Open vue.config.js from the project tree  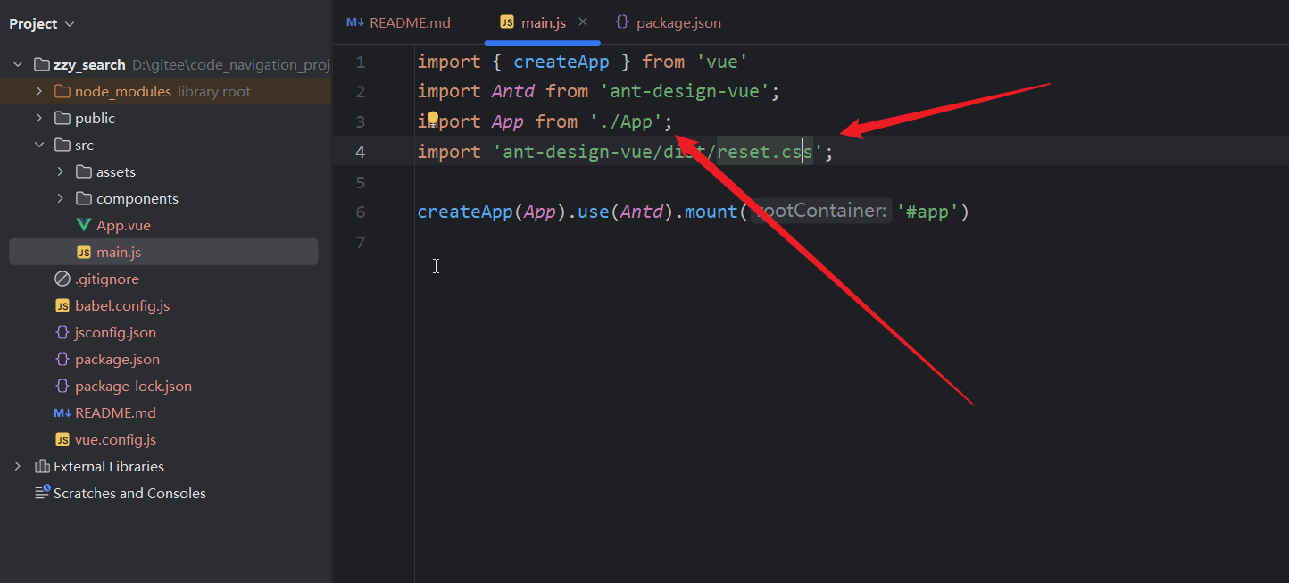115,439
